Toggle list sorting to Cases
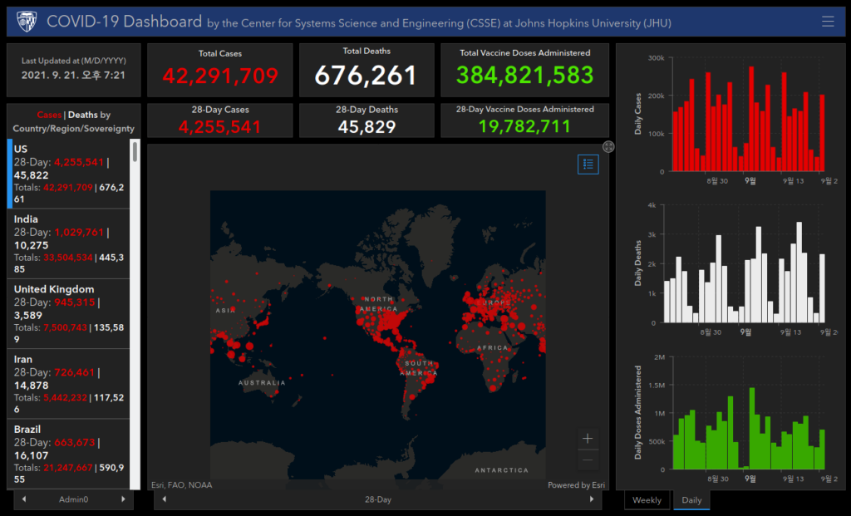Viewport: 851px width, 516px height. (x=49, y=115)
